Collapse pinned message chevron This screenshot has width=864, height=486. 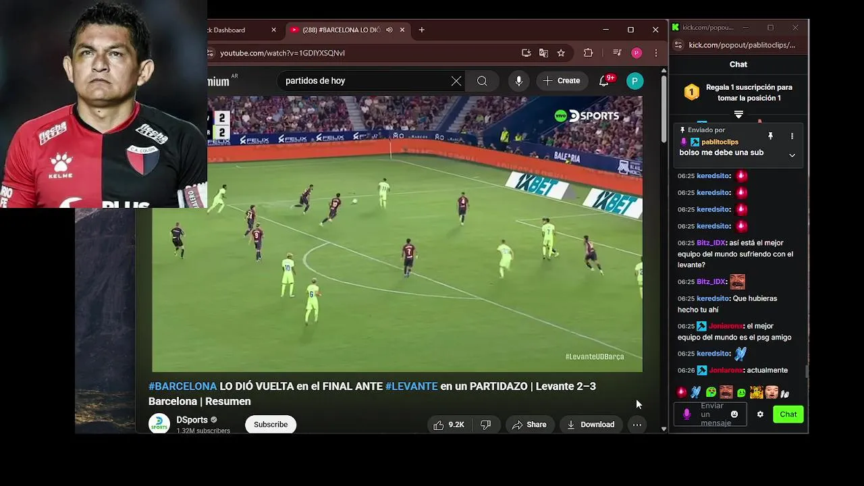[792, 155]
